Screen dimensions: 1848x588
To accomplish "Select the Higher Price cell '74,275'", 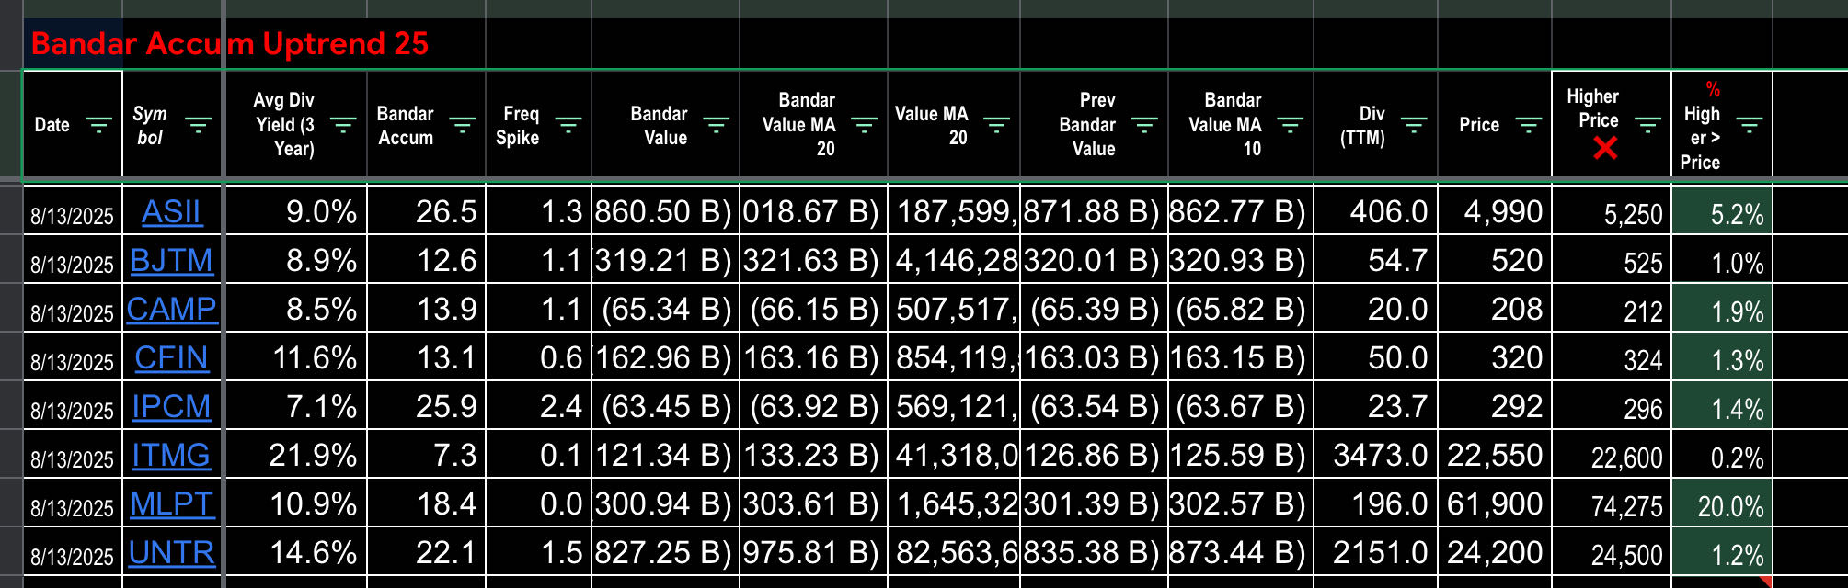I will (x=1612, y=504).
